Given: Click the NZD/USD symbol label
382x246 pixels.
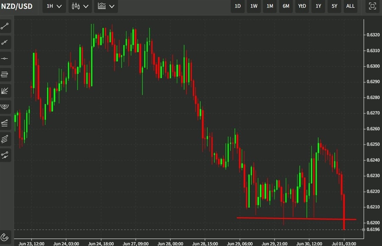Looking at the screenshot, I should (x=17, y=6).
